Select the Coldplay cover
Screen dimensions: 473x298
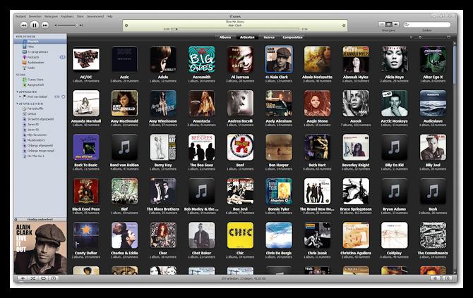click(394, 235)
